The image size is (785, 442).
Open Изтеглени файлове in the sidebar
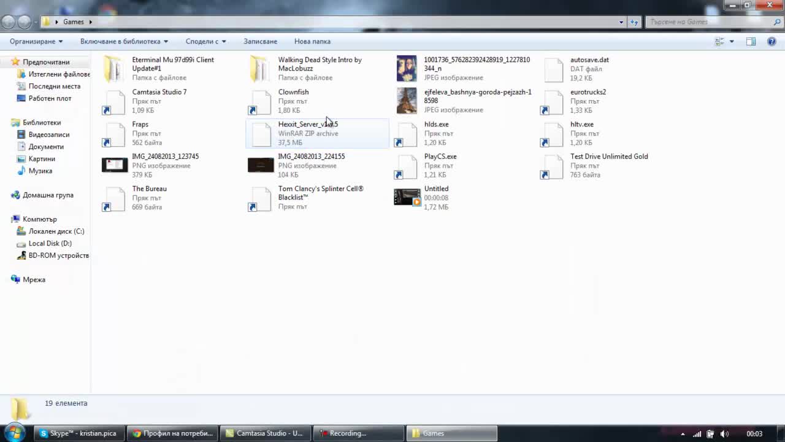coord(59,74)
